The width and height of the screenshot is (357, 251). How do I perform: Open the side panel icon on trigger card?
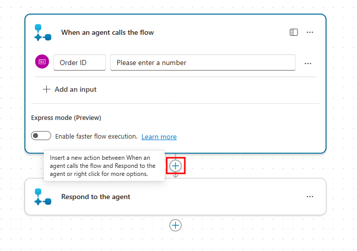click(294, 32)
